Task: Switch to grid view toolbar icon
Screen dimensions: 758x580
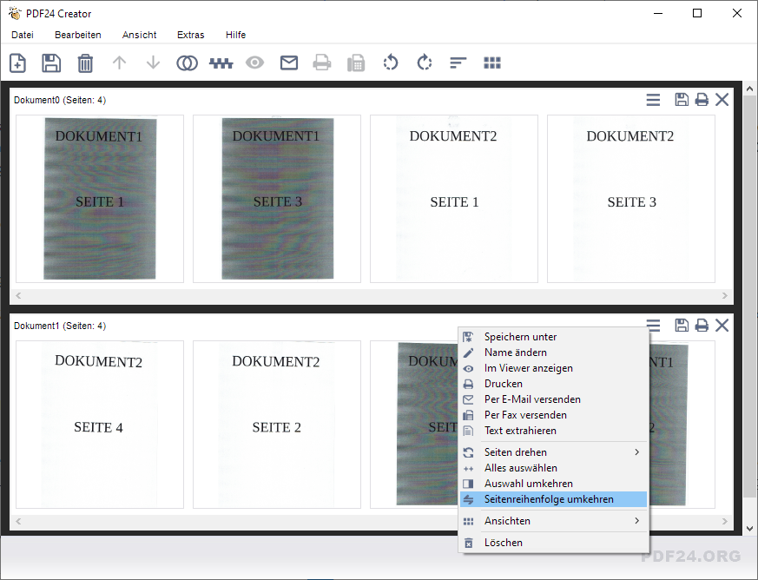Action: [x=492, y=63]
